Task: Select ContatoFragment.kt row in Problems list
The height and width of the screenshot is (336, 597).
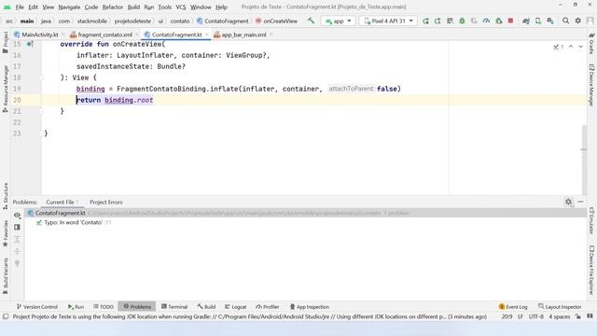Action: click(x=305, y=213)
